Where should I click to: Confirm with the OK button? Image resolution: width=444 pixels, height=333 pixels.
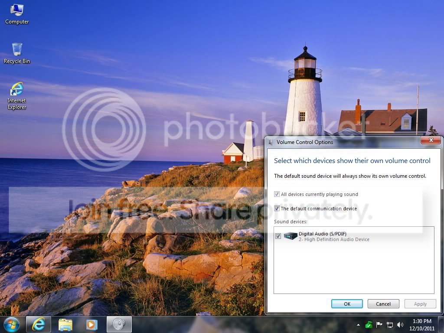coord(347,304)
